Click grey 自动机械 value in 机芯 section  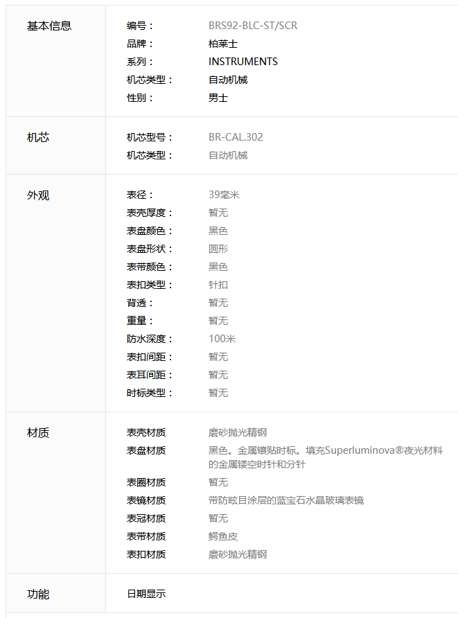pos(228,155)
